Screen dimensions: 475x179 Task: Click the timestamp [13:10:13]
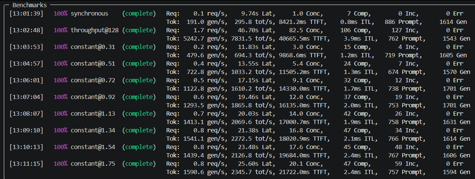point(27,147)
